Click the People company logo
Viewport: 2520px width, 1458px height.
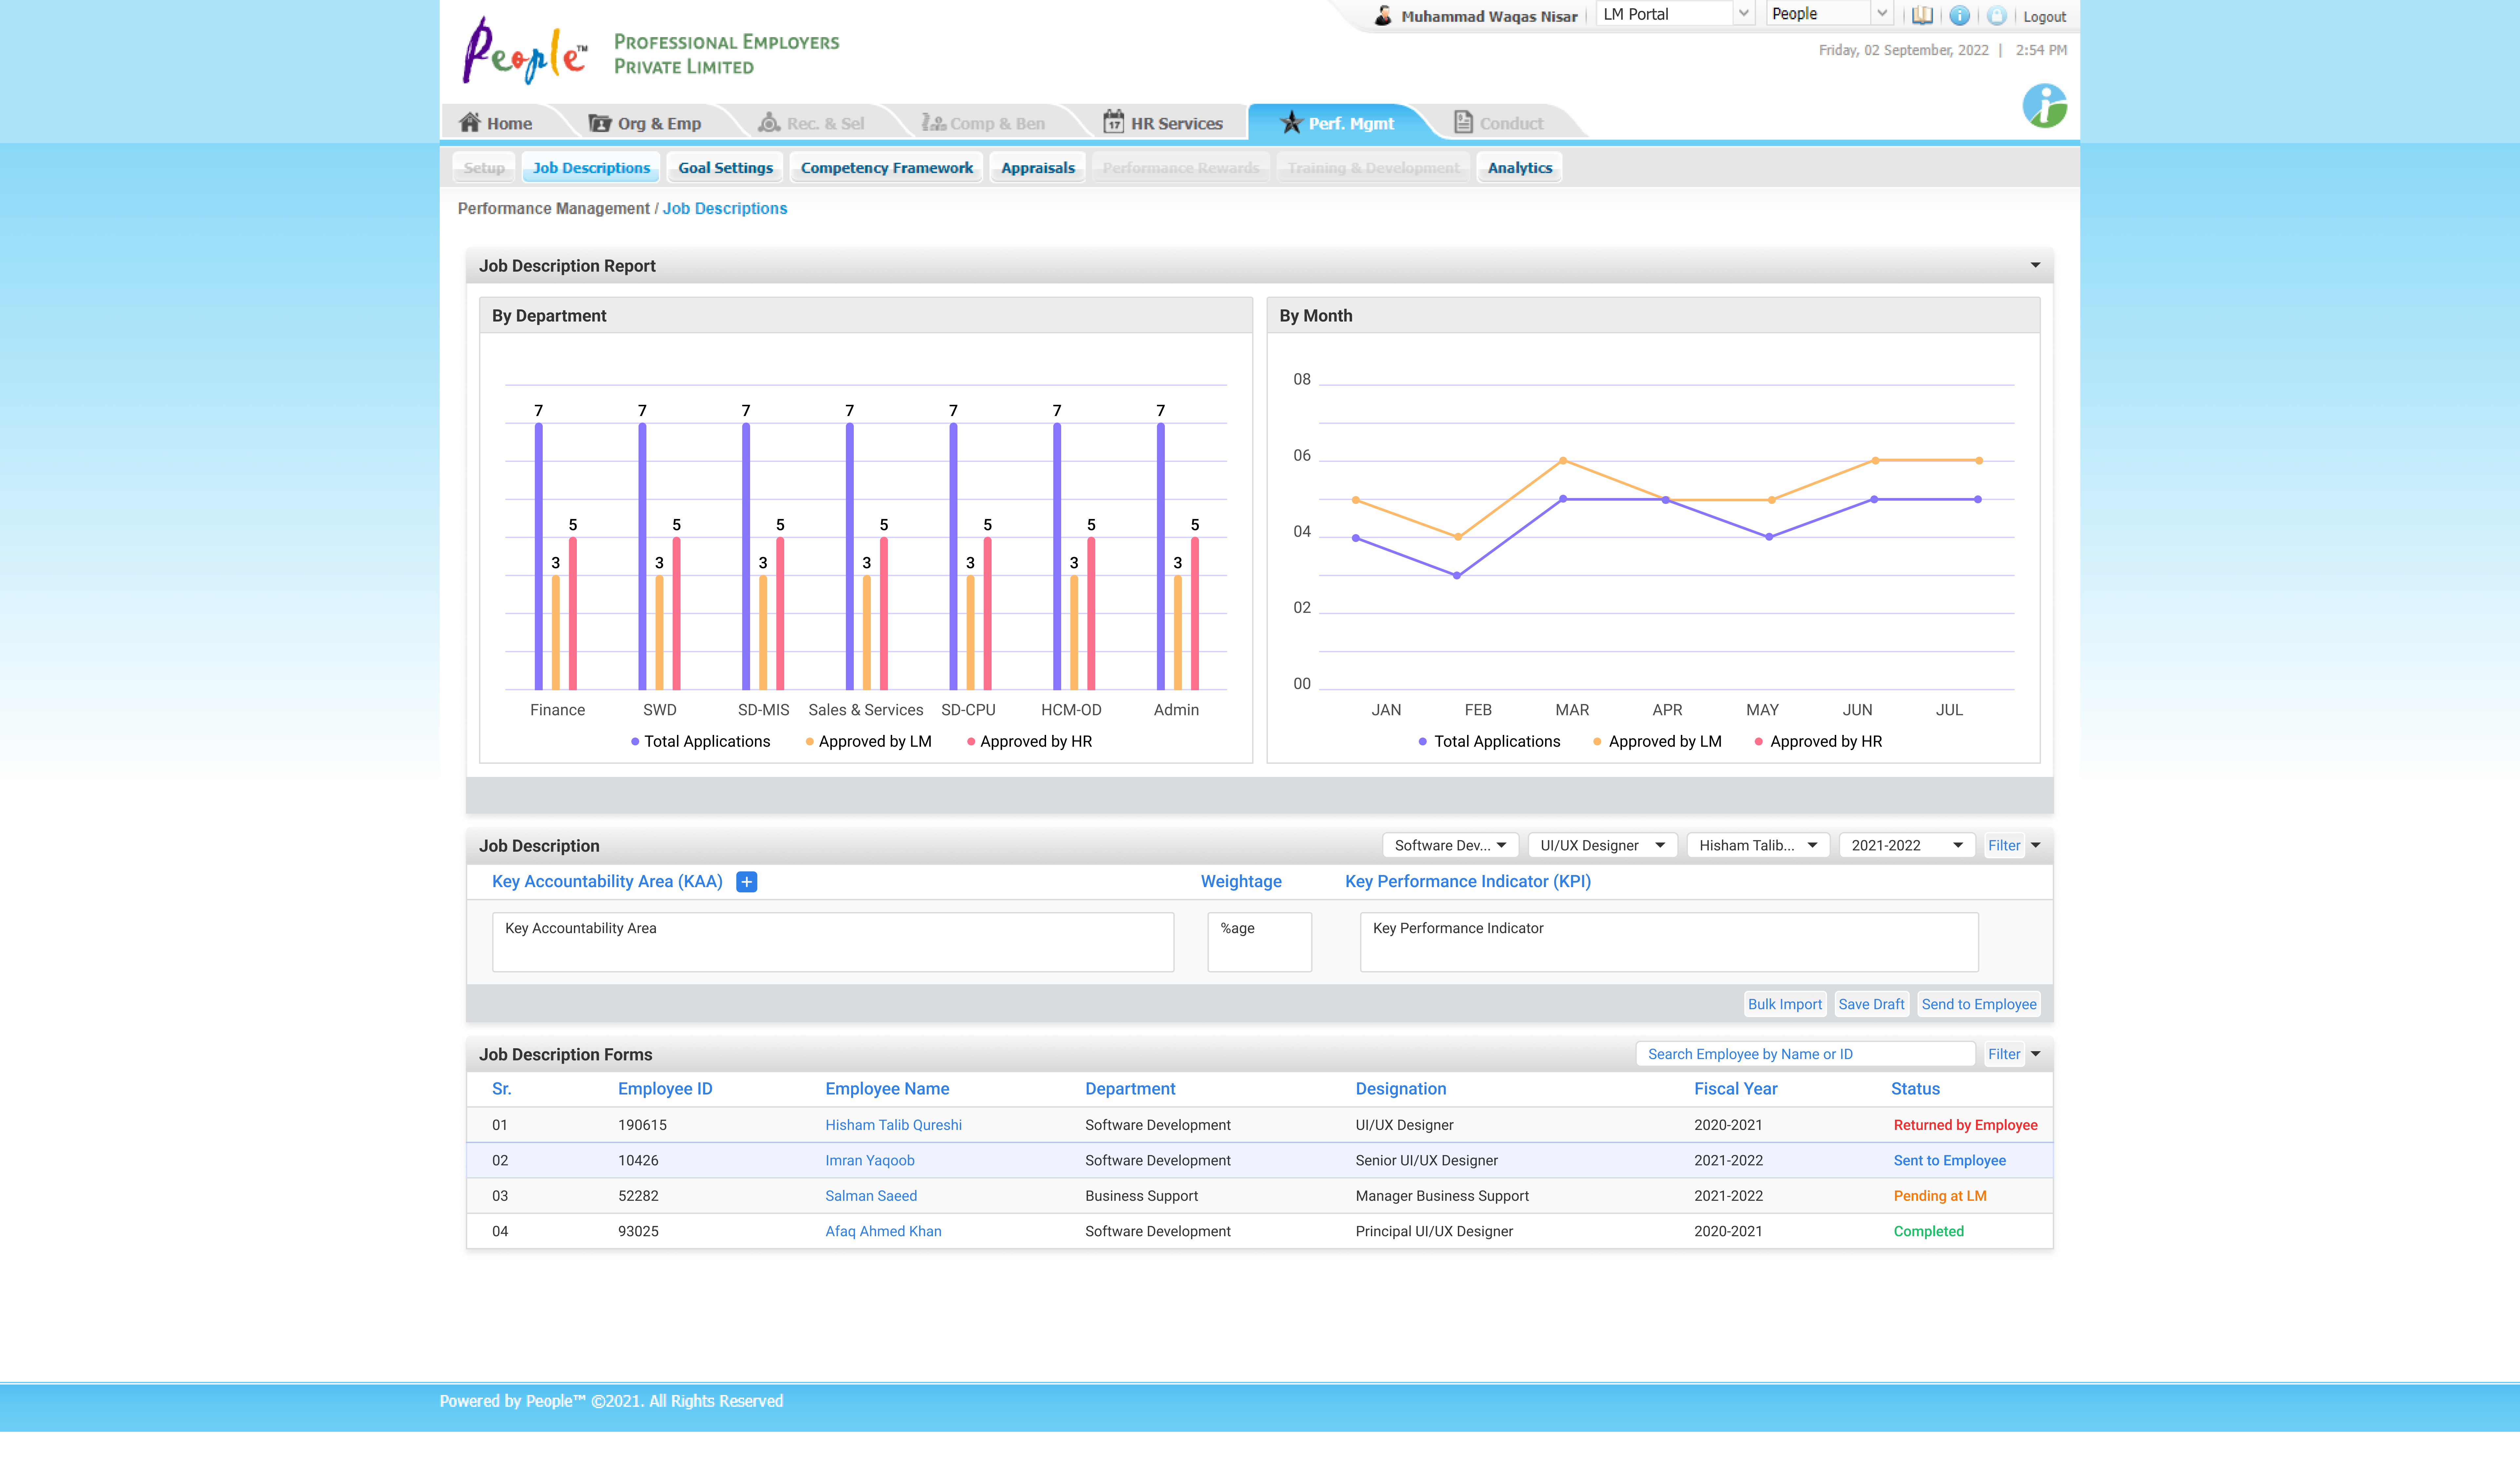coord(525,50)
